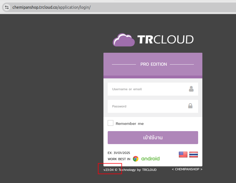Viewport: 236px width, 183px height.
Task: Click the Remember me label text
Action: [130, 124]
